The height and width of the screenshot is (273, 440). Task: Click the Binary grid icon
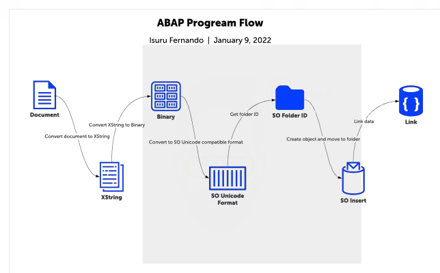(x=165, y=96)
